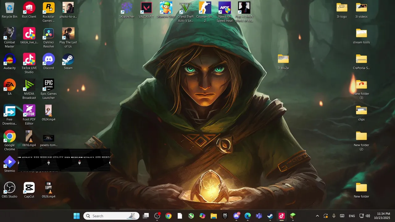Open the Recycle Bin desktop icon
The height and width of the screenshot is (222, 395).
(x=10, y=10)
